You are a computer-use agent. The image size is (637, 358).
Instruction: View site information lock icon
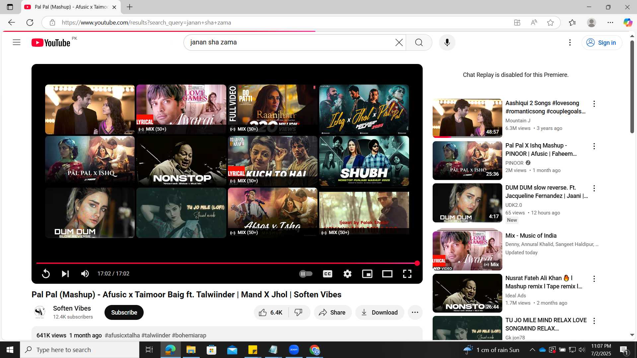52,23
